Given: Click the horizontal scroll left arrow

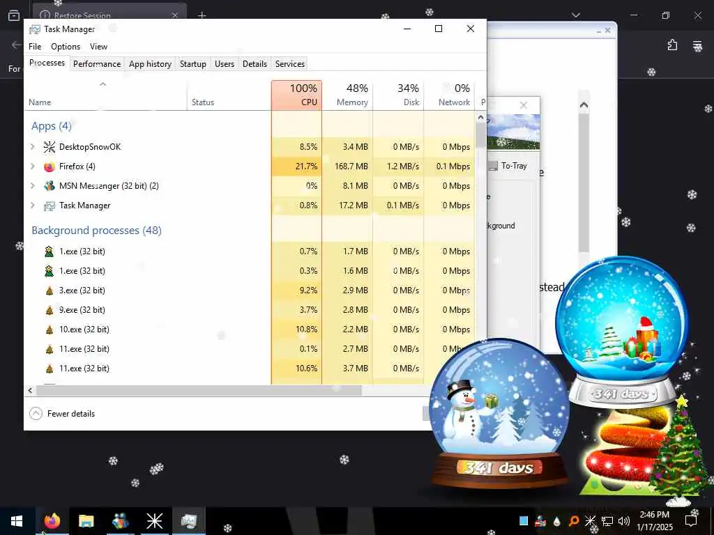Looking at the screenshot, I should tap(30, 390).
